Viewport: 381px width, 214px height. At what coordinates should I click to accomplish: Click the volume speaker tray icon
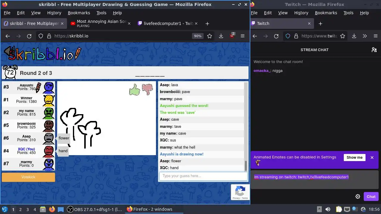328,209
